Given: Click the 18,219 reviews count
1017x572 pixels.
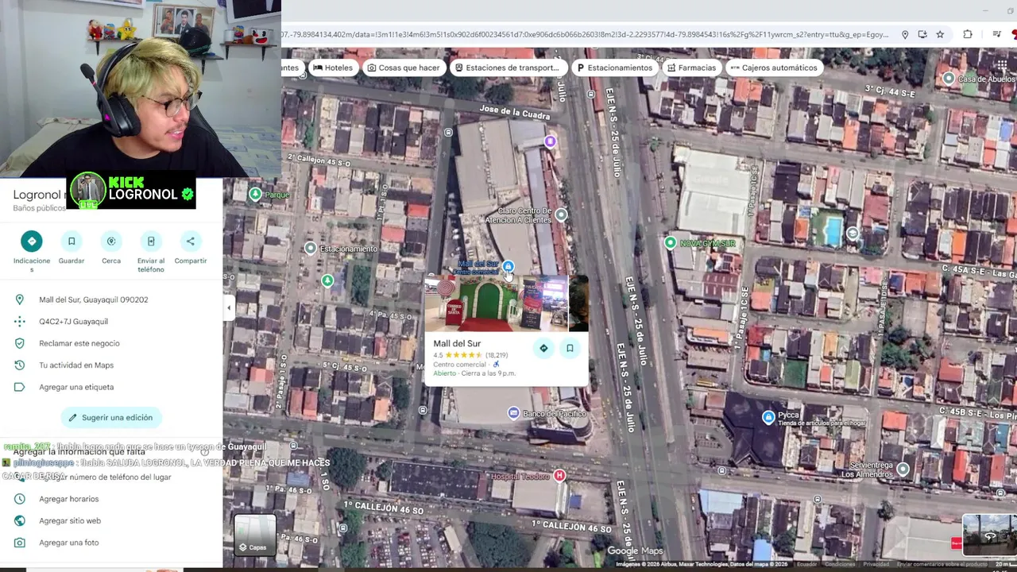Looking at the screenshot, I should pos(497,355).
